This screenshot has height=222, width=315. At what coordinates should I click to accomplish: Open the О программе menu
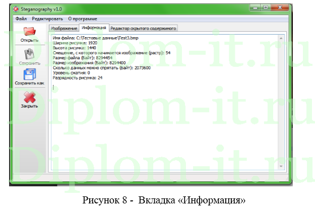[83, 18]
